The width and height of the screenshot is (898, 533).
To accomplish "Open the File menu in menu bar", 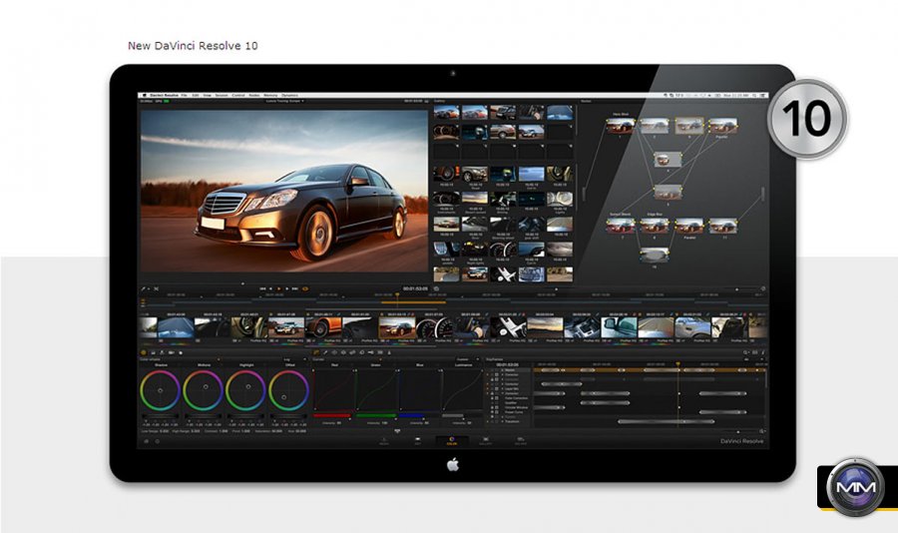I will tap(184, 95).
